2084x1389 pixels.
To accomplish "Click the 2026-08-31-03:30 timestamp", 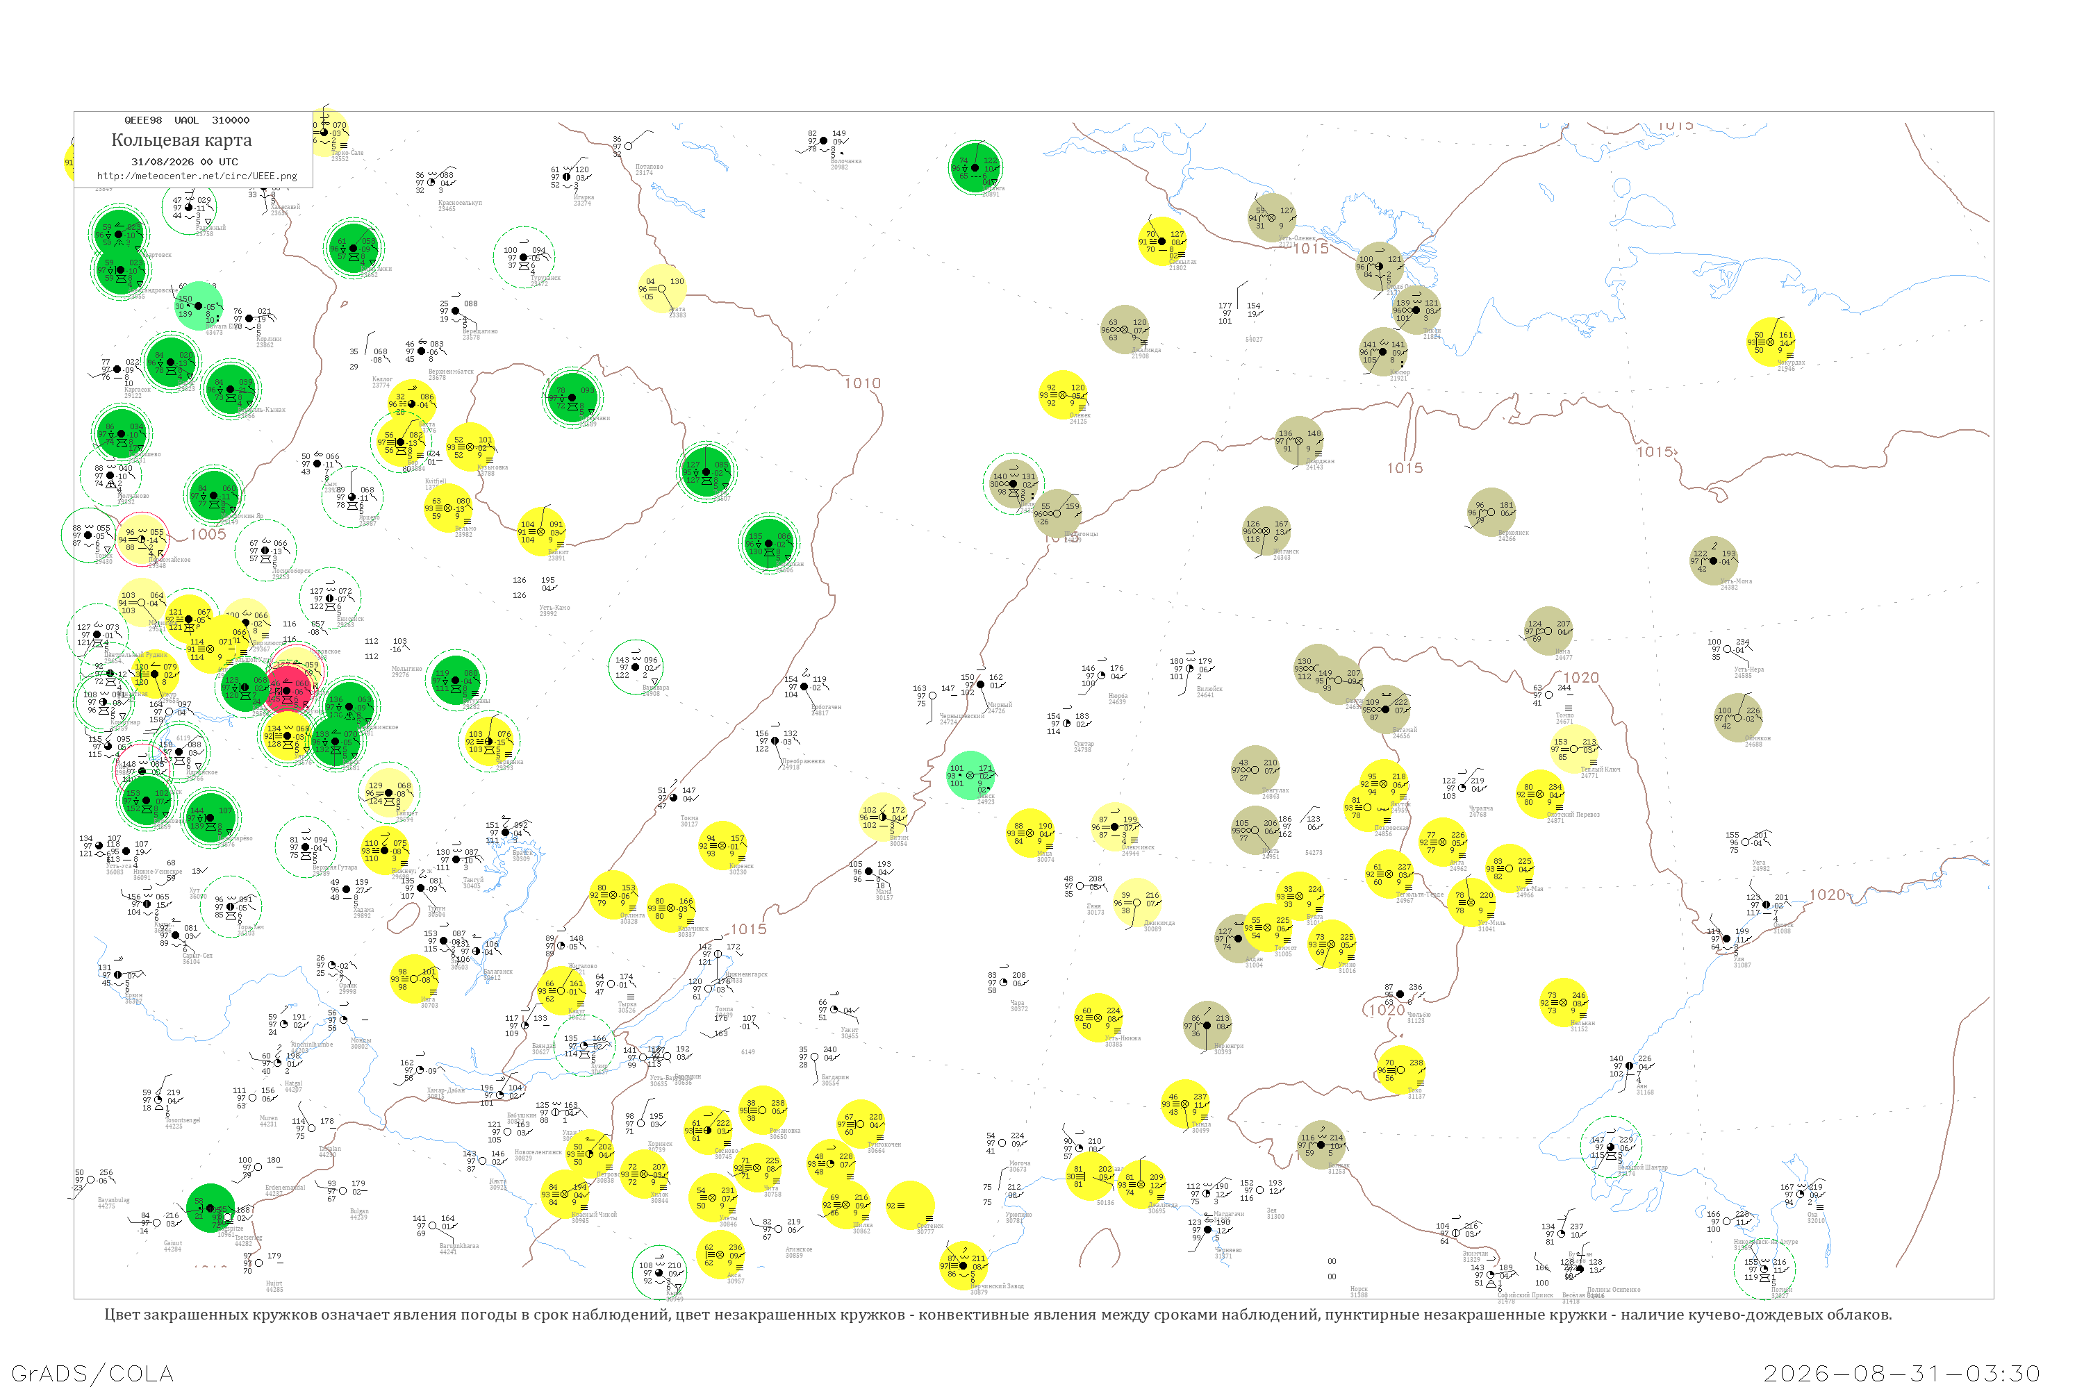I will (x=1903, y=1373).
